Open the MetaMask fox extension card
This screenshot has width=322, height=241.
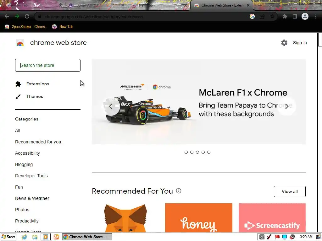coord(125,218)
